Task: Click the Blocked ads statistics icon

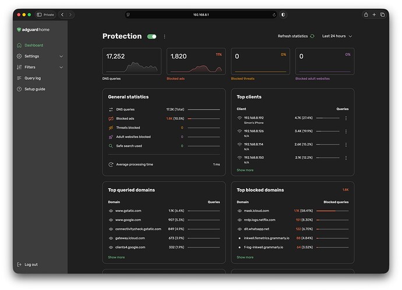Action: [x=111, y=119]
